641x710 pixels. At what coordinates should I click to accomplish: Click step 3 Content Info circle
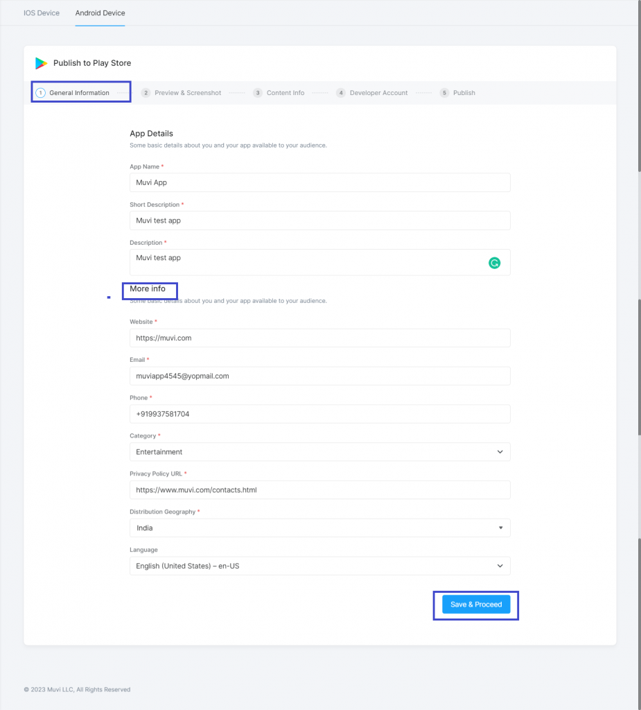[x=258, y=92]
